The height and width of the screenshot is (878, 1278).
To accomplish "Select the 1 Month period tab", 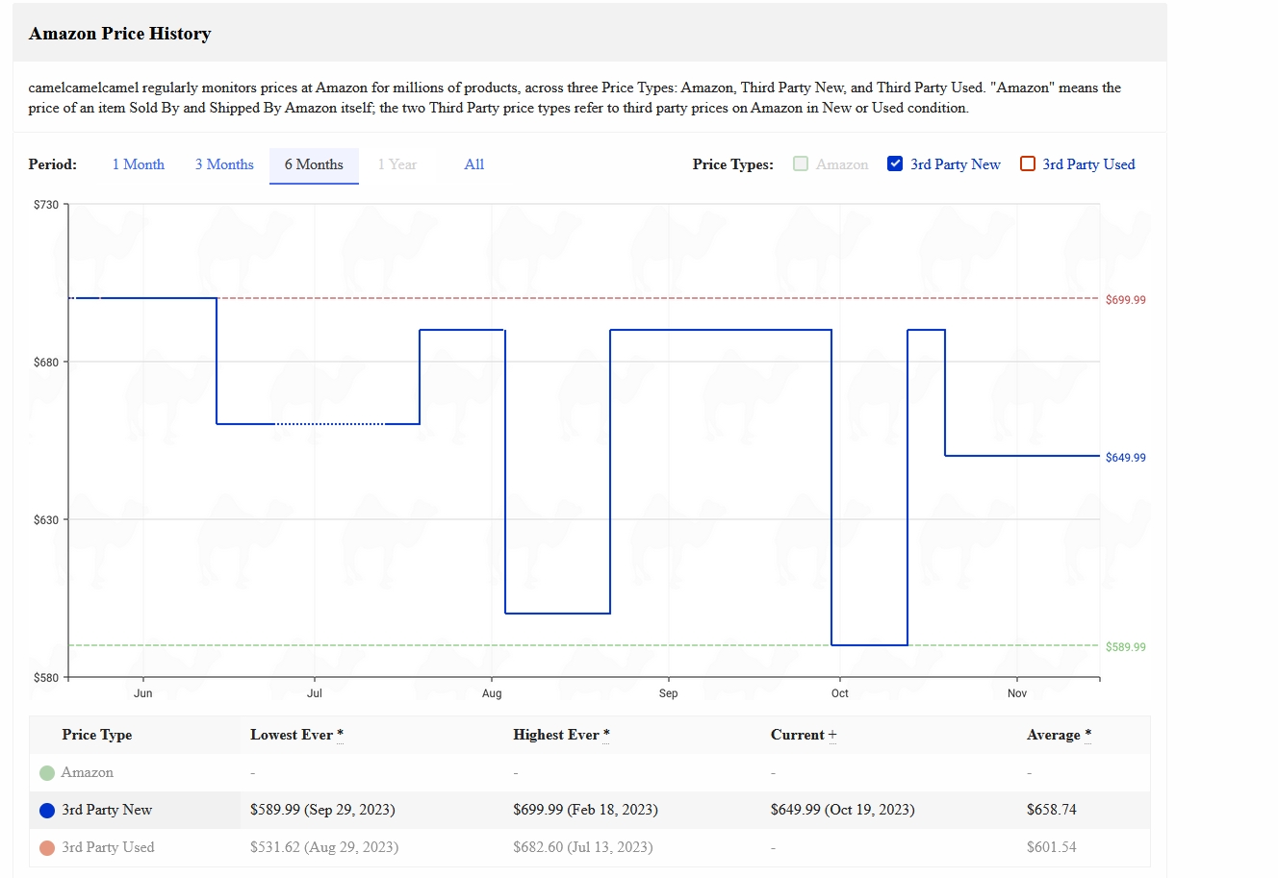I will [138, 164].
